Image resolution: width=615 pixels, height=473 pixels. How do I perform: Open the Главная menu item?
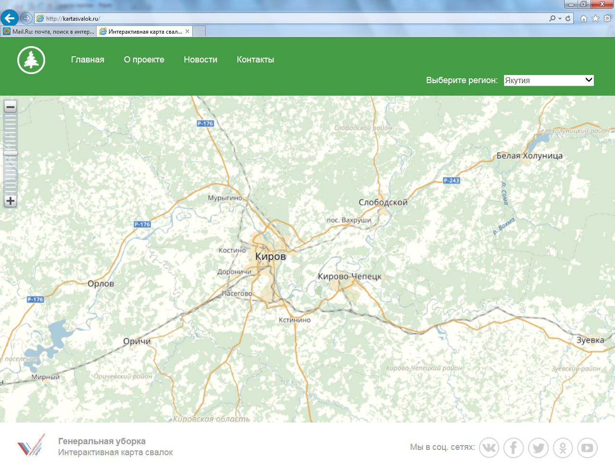click(87, 60)
